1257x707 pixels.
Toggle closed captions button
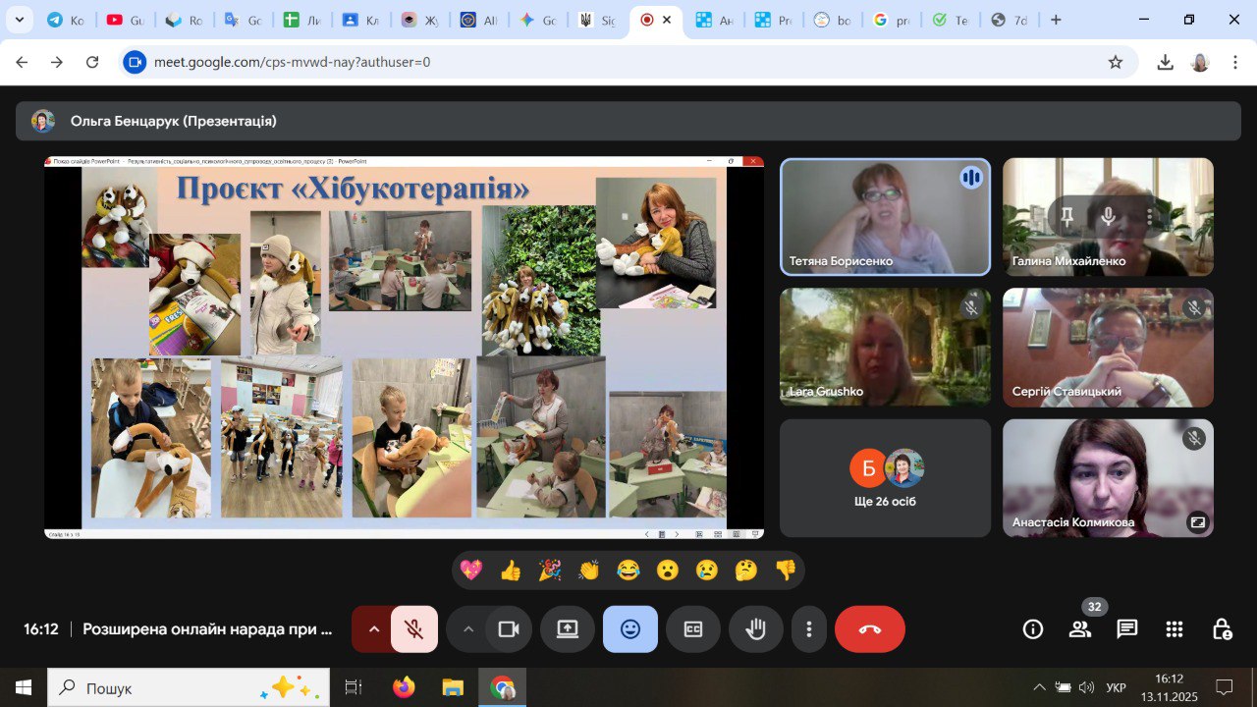693,629
